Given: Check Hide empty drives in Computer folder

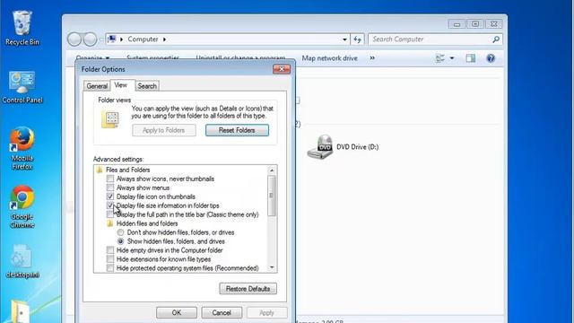Looking at the screenshot, I should click(110, 250).
